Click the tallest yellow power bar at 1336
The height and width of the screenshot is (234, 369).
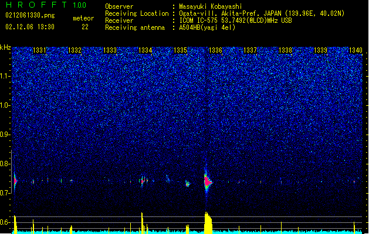point(208,223)
